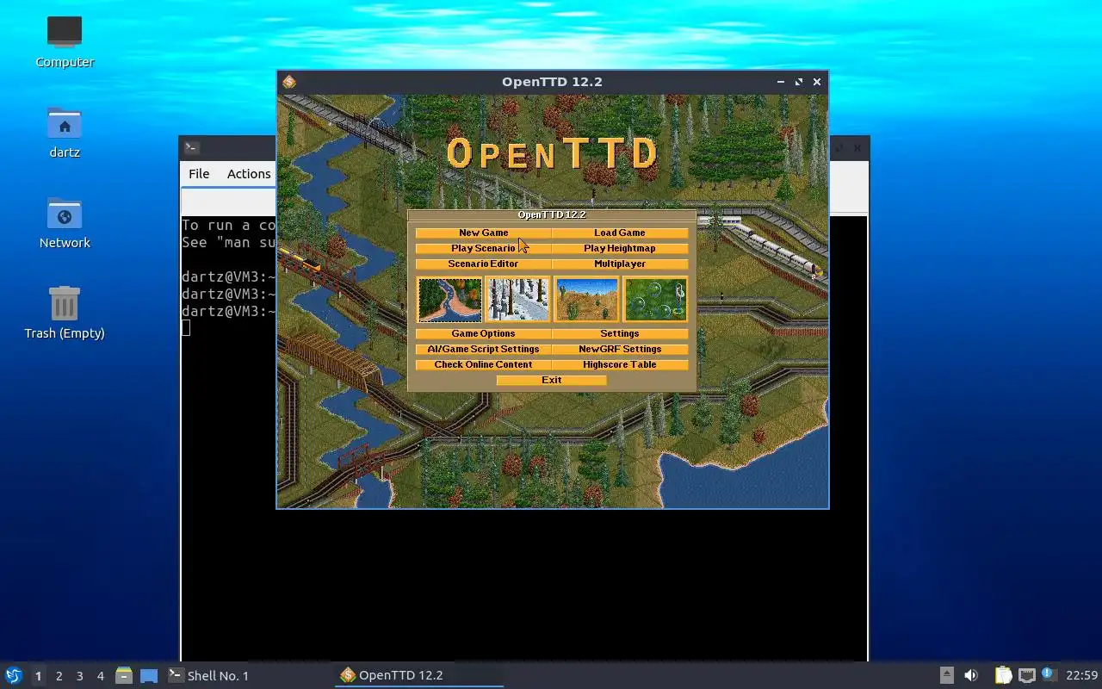The height and width of the screenshot is (689, 1102).
Task: Choose Play Heightmap
Action: coord(620,248)
